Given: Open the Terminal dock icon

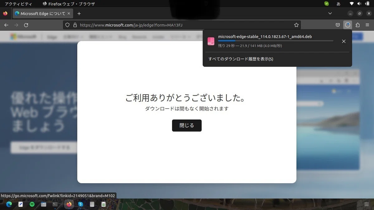Looking at the screenshot, I should point(55,204).
